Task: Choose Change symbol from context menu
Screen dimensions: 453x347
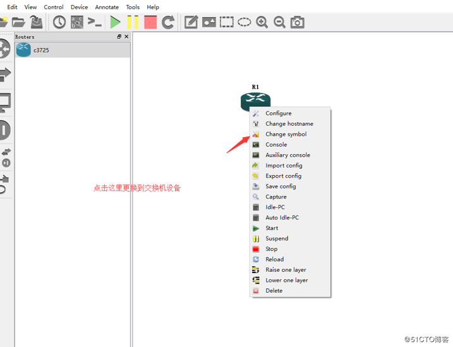Action: [x=290, y=134]
